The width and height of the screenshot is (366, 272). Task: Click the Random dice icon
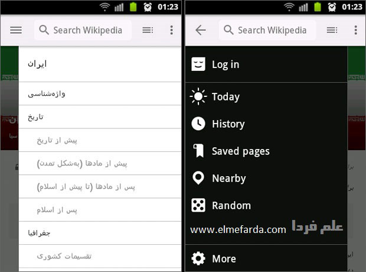tap(198, 205)
